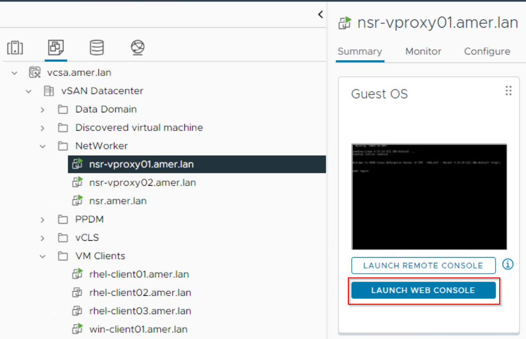526x339 pixels.
Task: Click the info icon beside Launch Remote Console
Action: coord(508,265)
